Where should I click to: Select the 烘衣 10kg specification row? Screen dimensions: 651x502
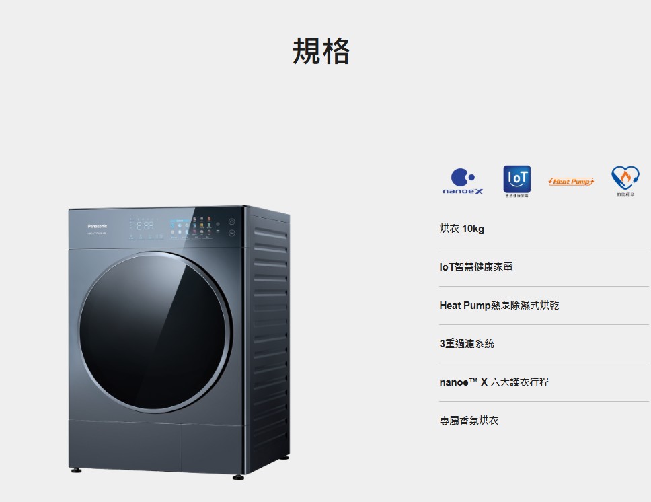coord(544,229)
